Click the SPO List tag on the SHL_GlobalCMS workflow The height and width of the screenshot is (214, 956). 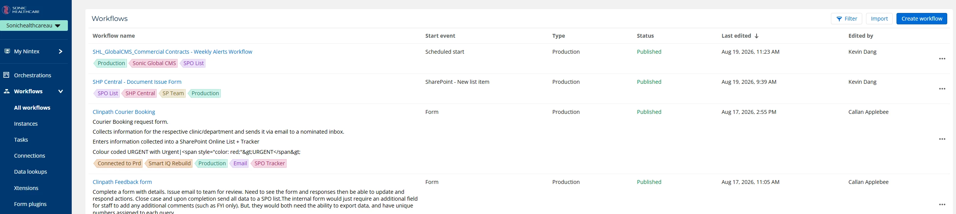(x=193, y=63)
